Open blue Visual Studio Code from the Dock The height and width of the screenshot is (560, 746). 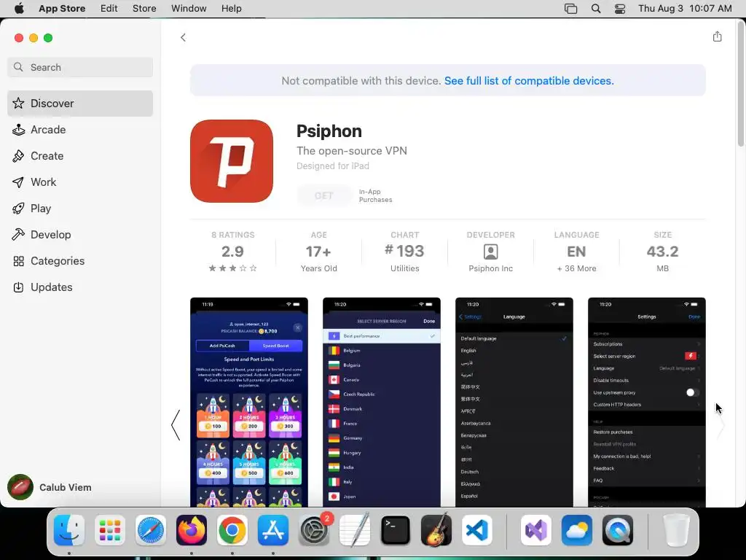pyautogui.click(x=476, y=530)
